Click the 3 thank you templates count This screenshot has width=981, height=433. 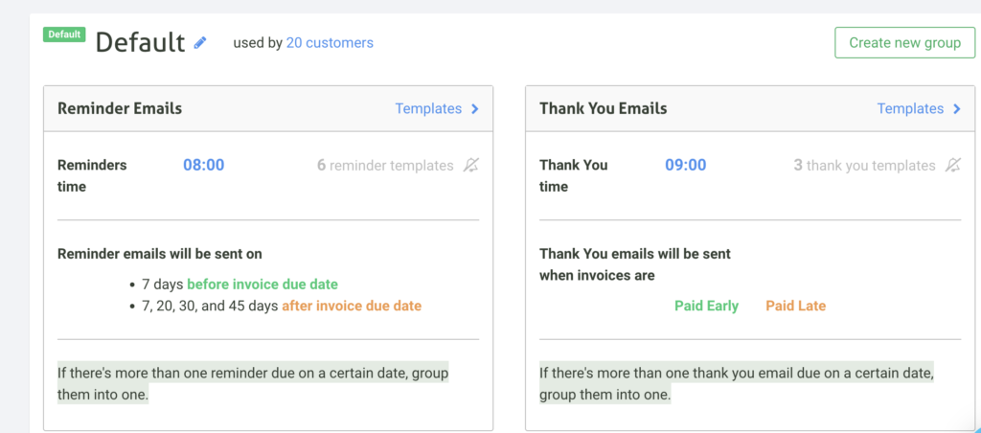coord(864,166)
